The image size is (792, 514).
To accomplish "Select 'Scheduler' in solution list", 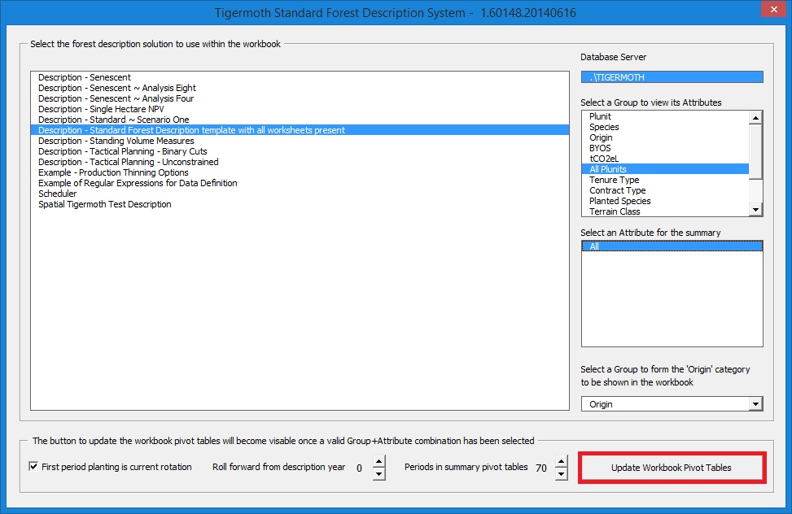I will coord(300,194).
